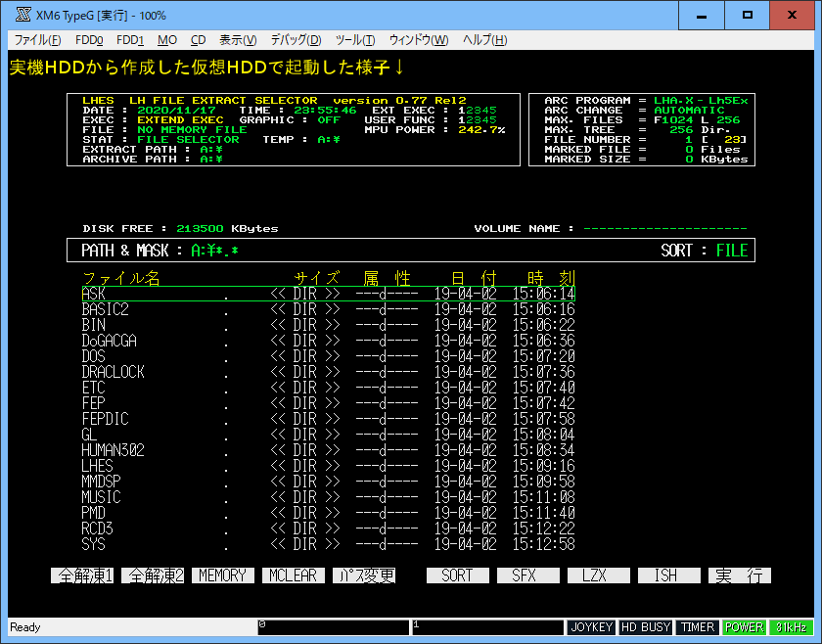Click the Ready text in status bar
The width and height of the screenshot is (822, 644).
tap(24, 627)
